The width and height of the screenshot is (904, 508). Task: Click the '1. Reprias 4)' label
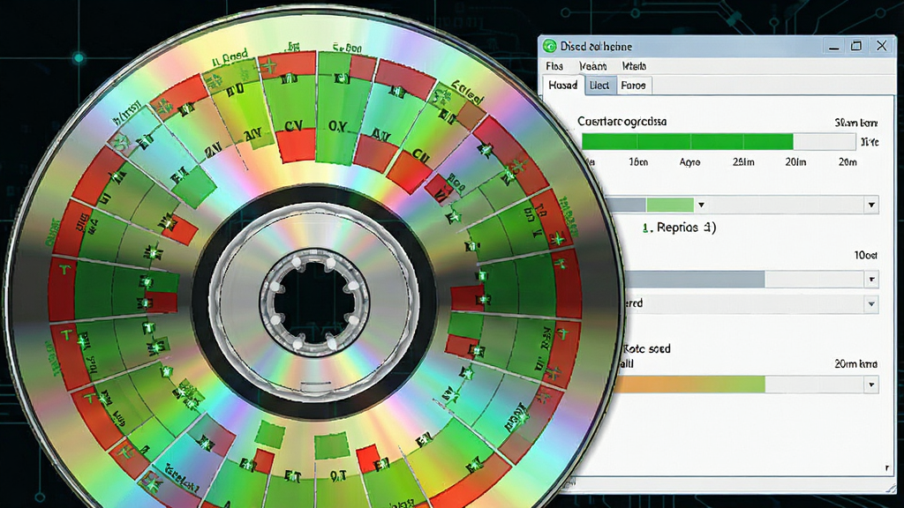pos(679,228)
